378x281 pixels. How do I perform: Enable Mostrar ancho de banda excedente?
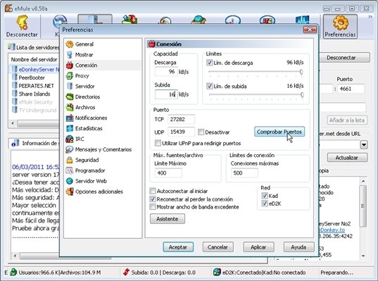pos(153,207)
